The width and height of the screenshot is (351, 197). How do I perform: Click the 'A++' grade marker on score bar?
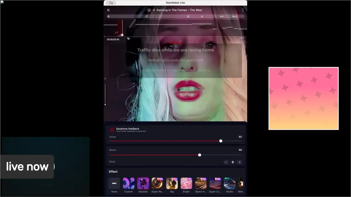[x=234, y=16]
